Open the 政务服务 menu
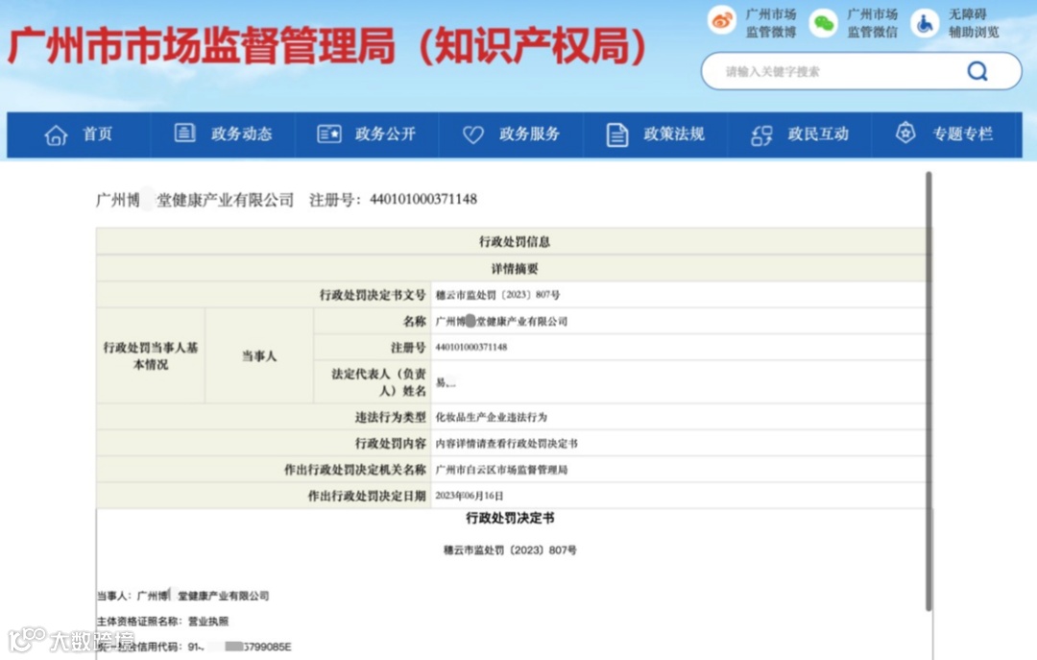 (x=530, y=134)
